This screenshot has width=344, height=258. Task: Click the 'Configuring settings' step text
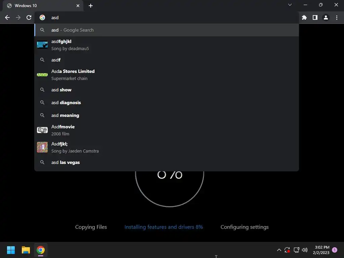(245, 227)
